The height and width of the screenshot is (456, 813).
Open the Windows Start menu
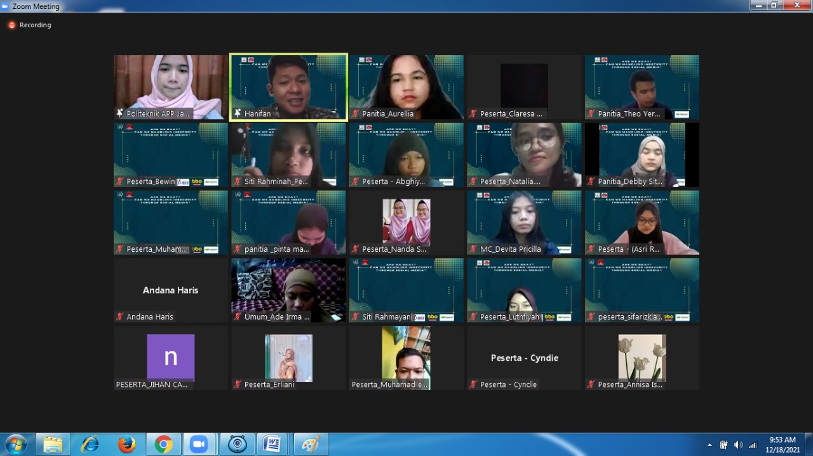coord(15,444)
